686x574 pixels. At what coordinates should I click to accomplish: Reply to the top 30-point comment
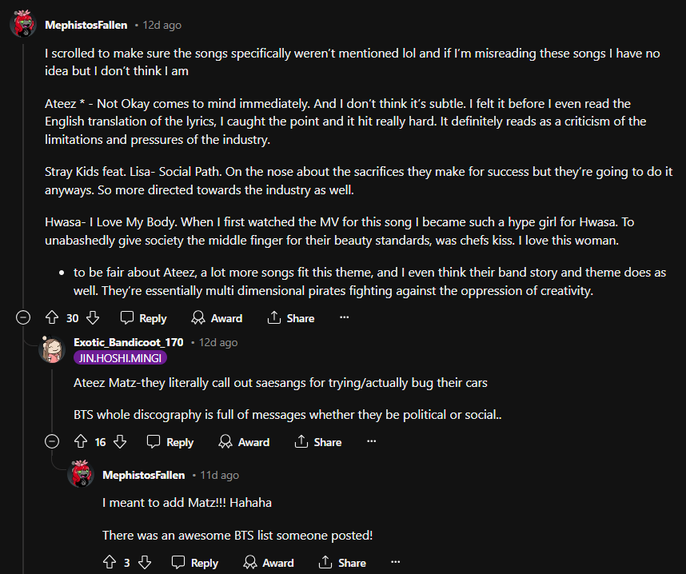[x=143, y=318]
